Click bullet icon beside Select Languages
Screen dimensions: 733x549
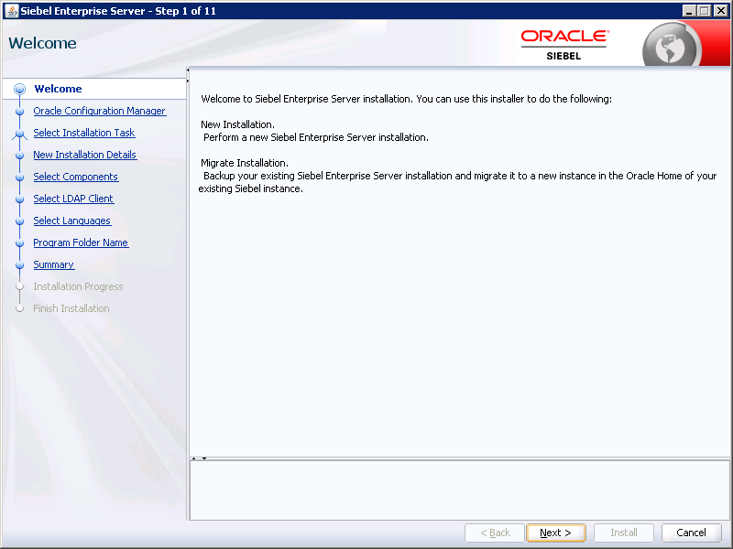click(19, 221)
